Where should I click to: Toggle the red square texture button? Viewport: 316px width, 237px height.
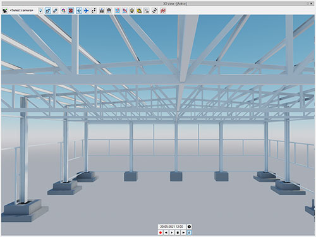(71, 10)
